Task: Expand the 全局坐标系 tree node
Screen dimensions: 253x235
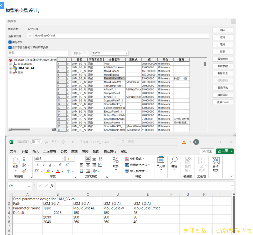Action: point(11,64)
